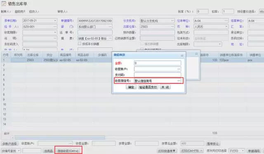The image size is (264, 154).
Task: Click the 销售出库单 title icon
Action: click(4, 4)
